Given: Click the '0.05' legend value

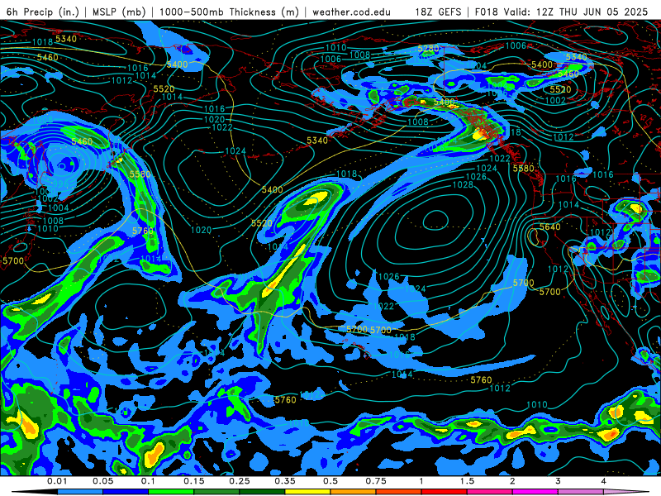Looking at the screenshot, I should click(102, 481).
